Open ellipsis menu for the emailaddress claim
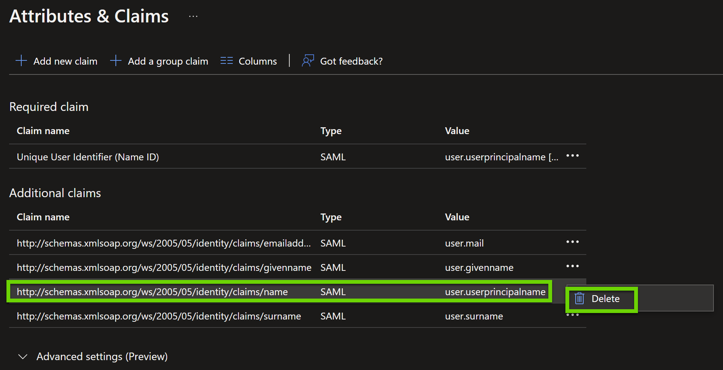 click(x=572, y=242)
